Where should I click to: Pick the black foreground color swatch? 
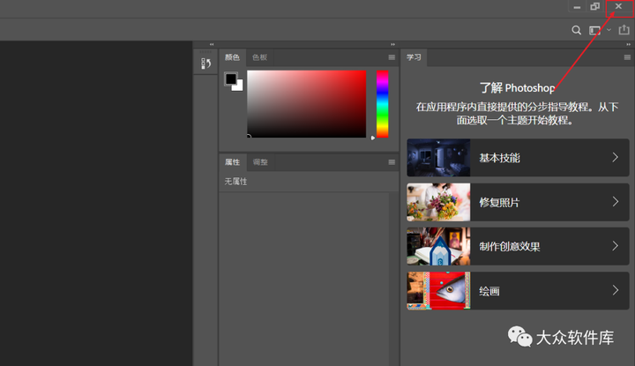(x=230, y=78)
